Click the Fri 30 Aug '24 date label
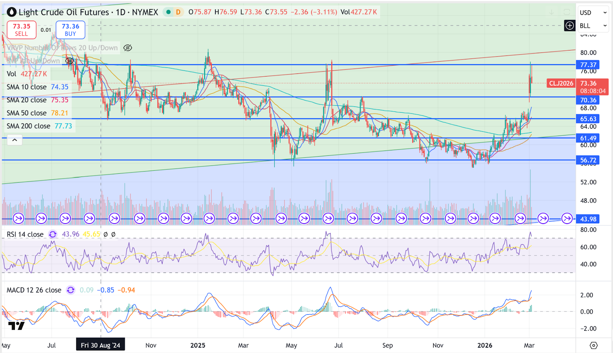 point(100,345)
